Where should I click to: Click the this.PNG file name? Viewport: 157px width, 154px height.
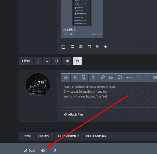pos(69,30)
